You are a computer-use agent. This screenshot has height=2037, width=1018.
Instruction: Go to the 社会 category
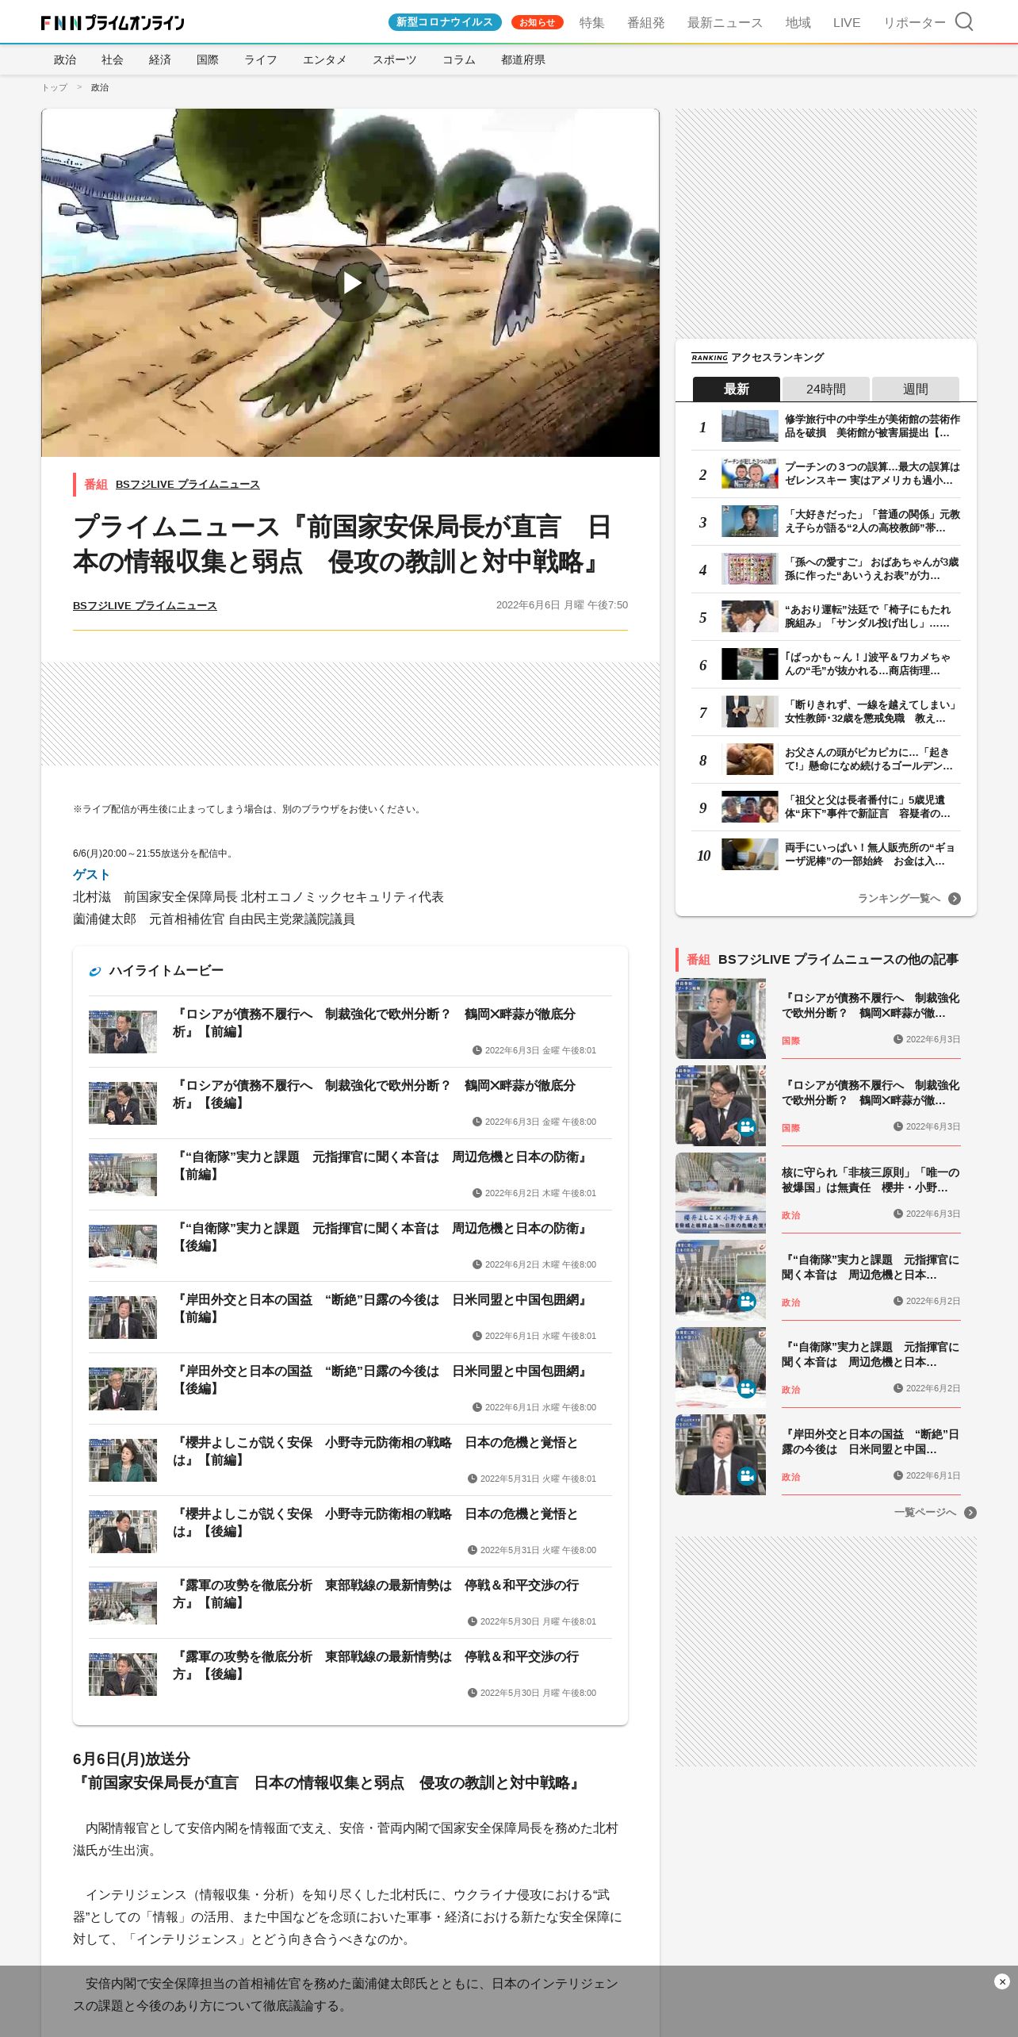(113, 59)
